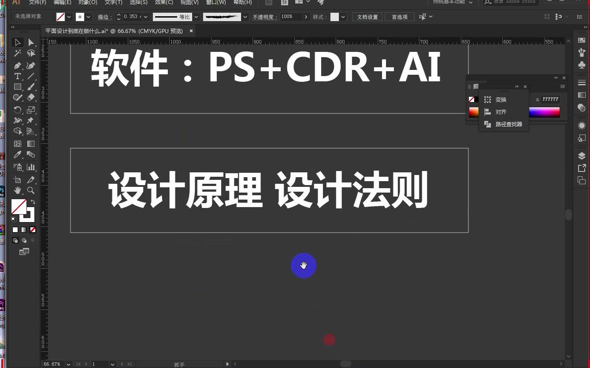Set paint mode to None
The width and height of the screenshot is (590, 368).
[x=33, y=230]
